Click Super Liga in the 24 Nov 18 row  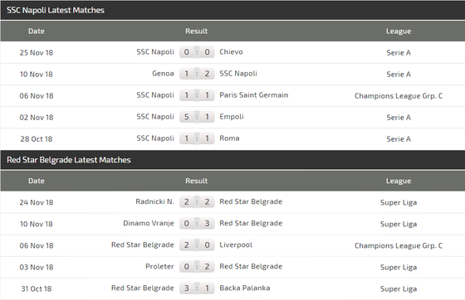399,202
